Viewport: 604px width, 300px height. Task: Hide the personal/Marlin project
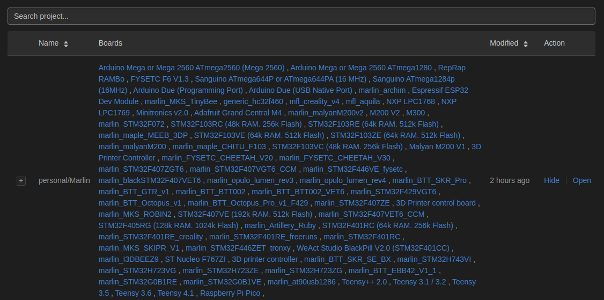551,180
